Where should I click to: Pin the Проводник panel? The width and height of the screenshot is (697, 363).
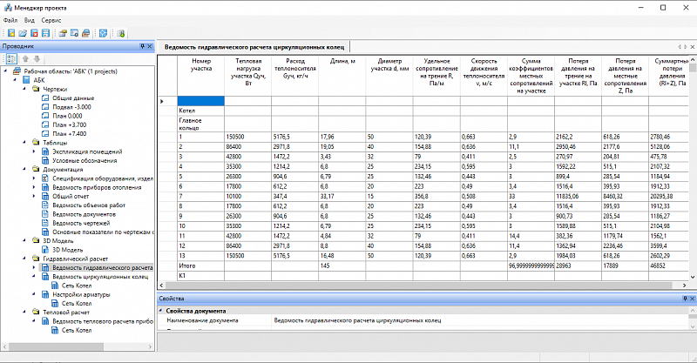(x=142, y=46)
